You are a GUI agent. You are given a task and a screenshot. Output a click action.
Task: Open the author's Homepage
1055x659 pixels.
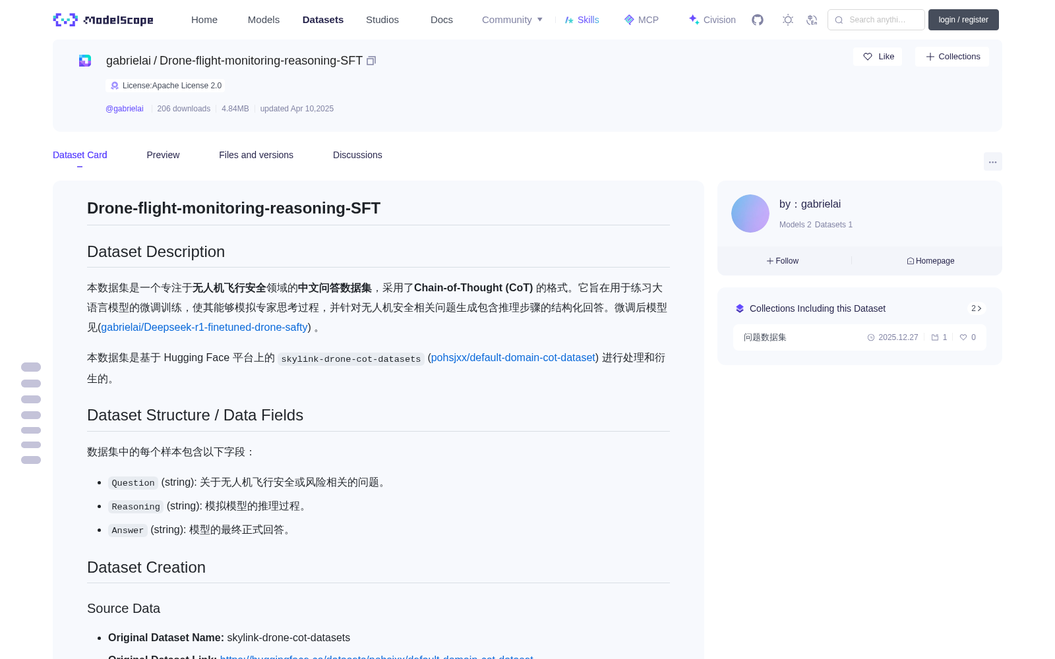coord(930,261)
